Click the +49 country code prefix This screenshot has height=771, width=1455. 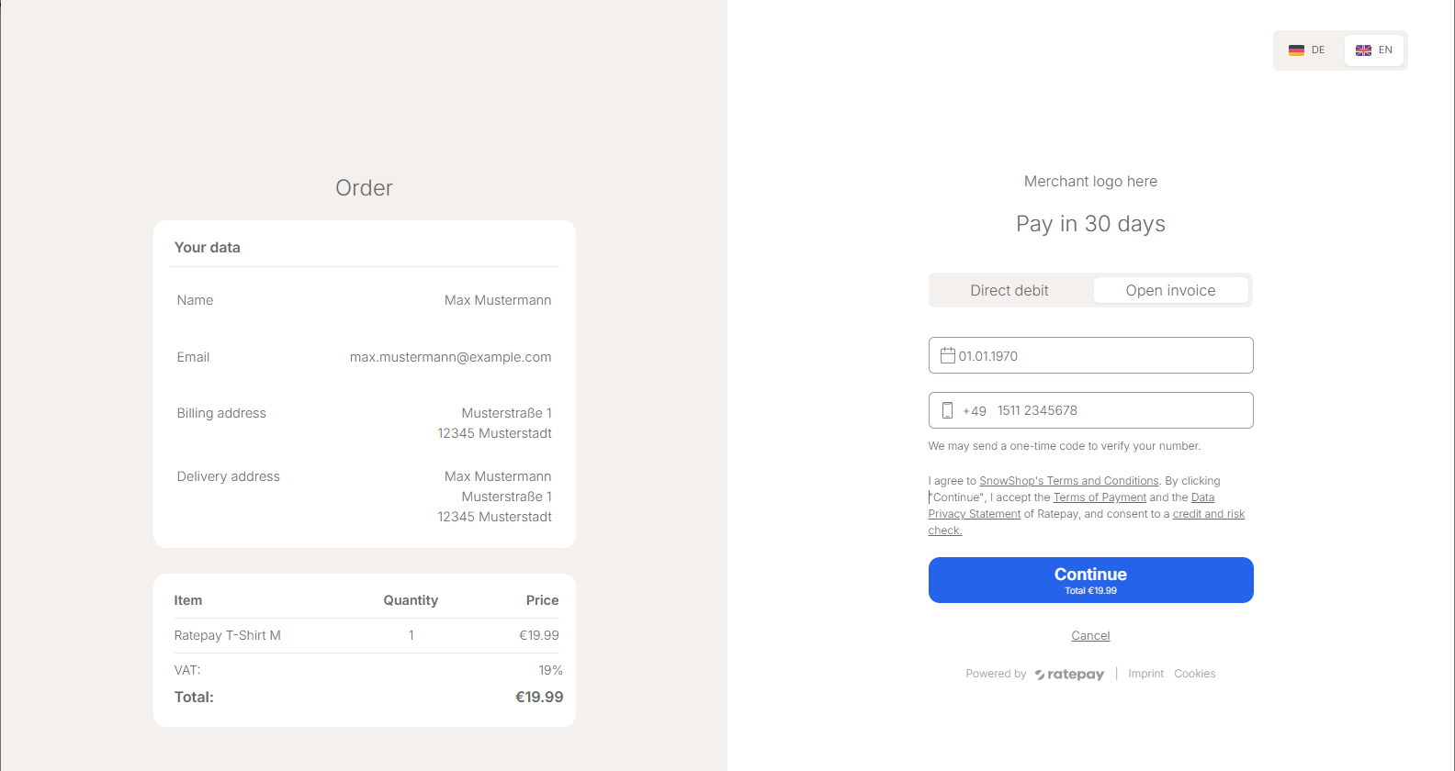point(974,411)
